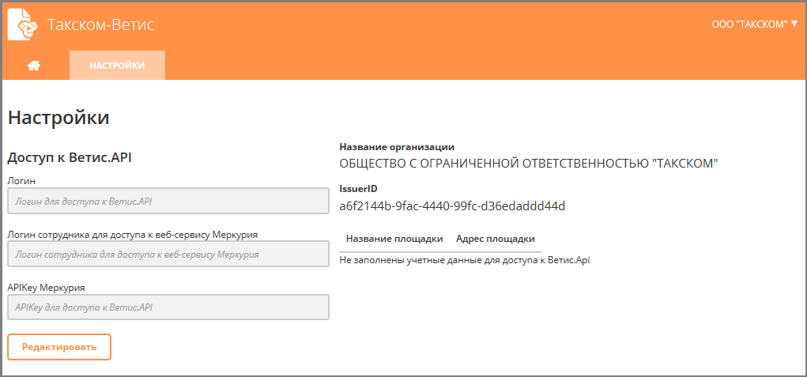Open the НАСТРОЙКИ tab
807x377 pixels.
pyautogui.click(x=117, y=66)
